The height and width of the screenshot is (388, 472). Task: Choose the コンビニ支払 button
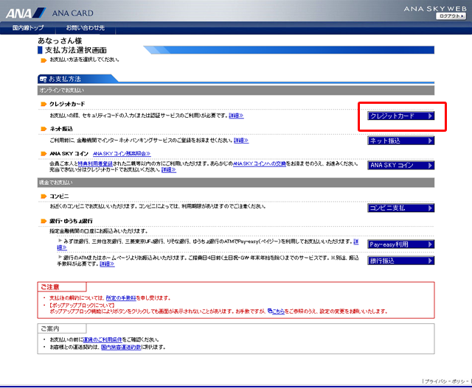[x=400, y=208]
